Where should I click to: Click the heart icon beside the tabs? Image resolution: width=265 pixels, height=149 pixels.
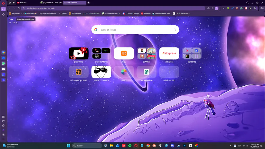tap(14, 3)
